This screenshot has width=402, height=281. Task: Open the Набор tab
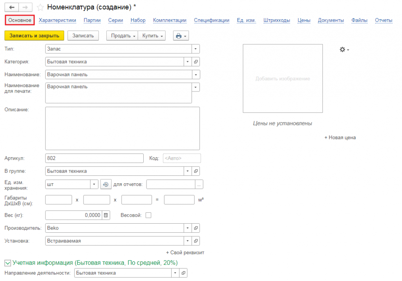point(138,20)
